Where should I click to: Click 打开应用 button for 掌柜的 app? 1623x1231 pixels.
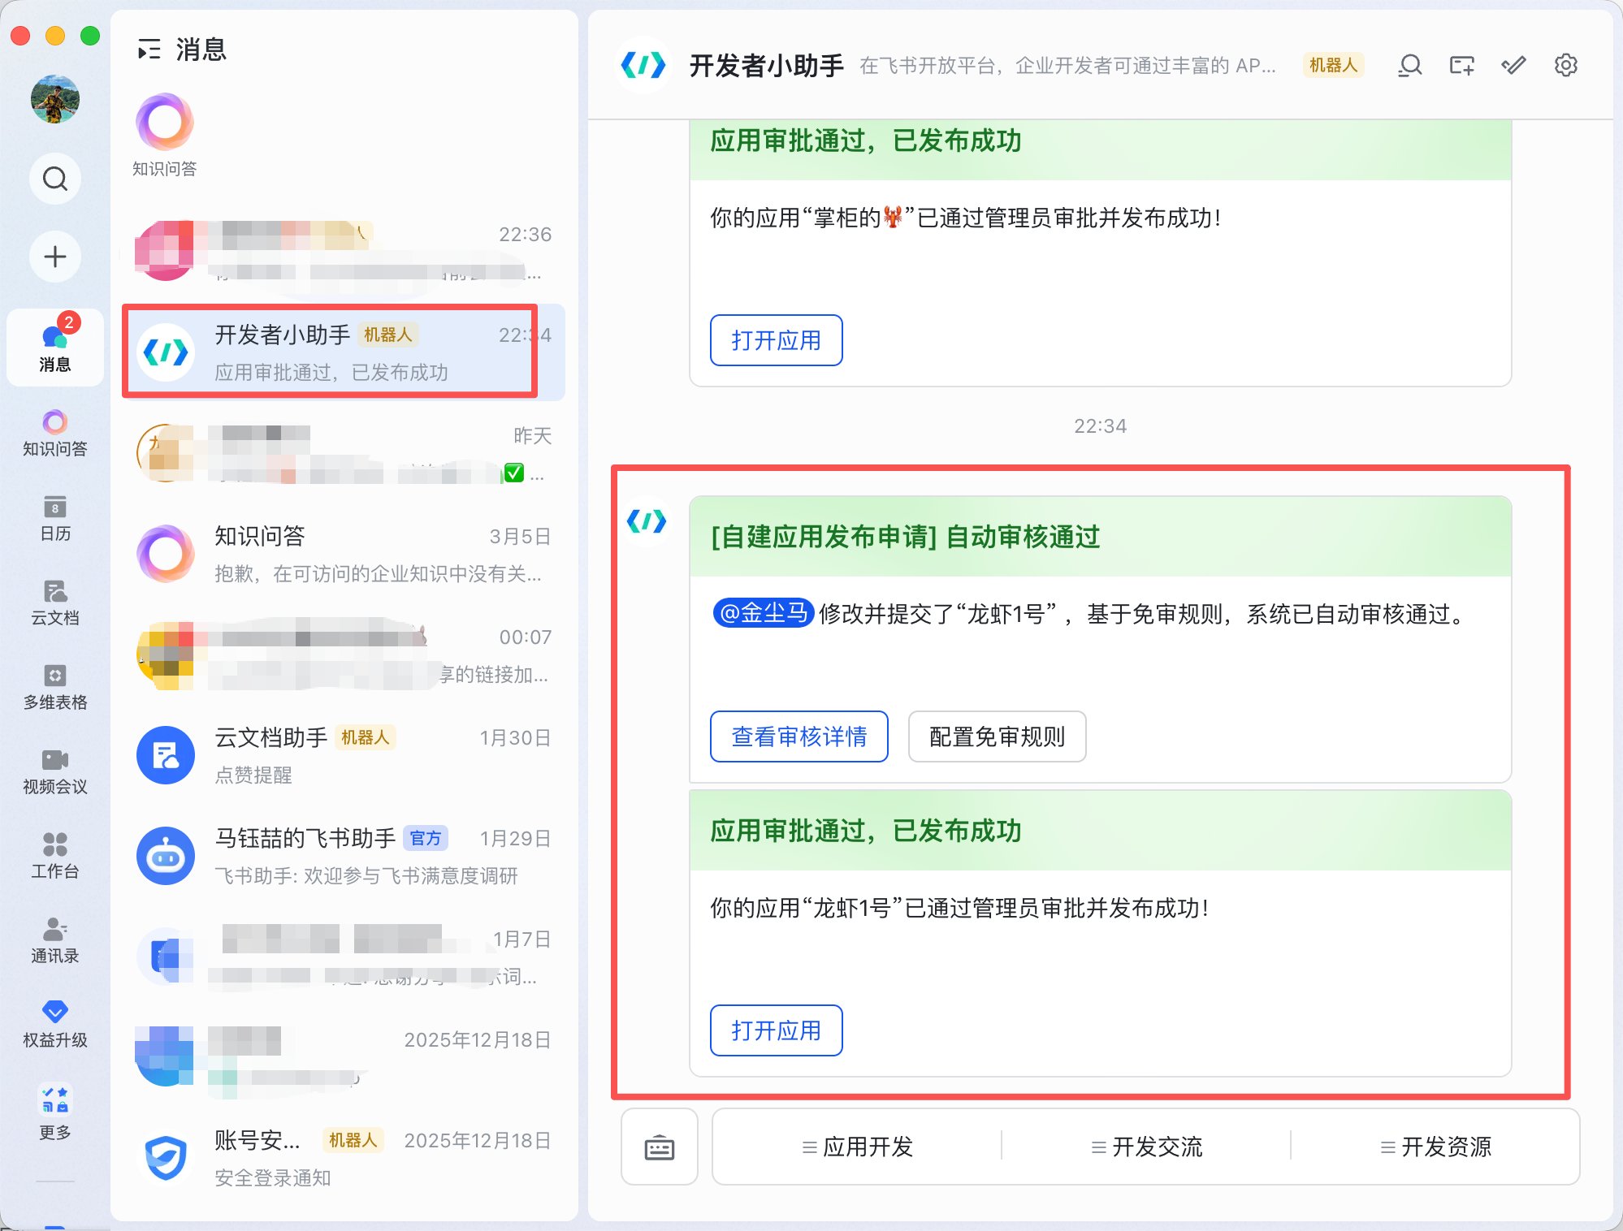[776, 340]
